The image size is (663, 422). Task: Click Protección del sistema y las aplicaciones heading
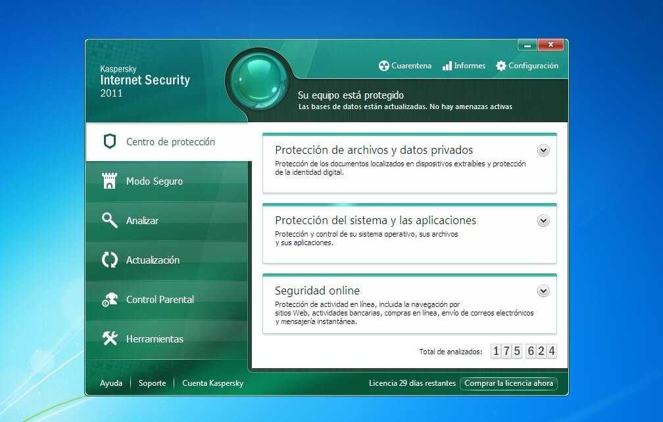pyautogui.click(x=376, y=220)
